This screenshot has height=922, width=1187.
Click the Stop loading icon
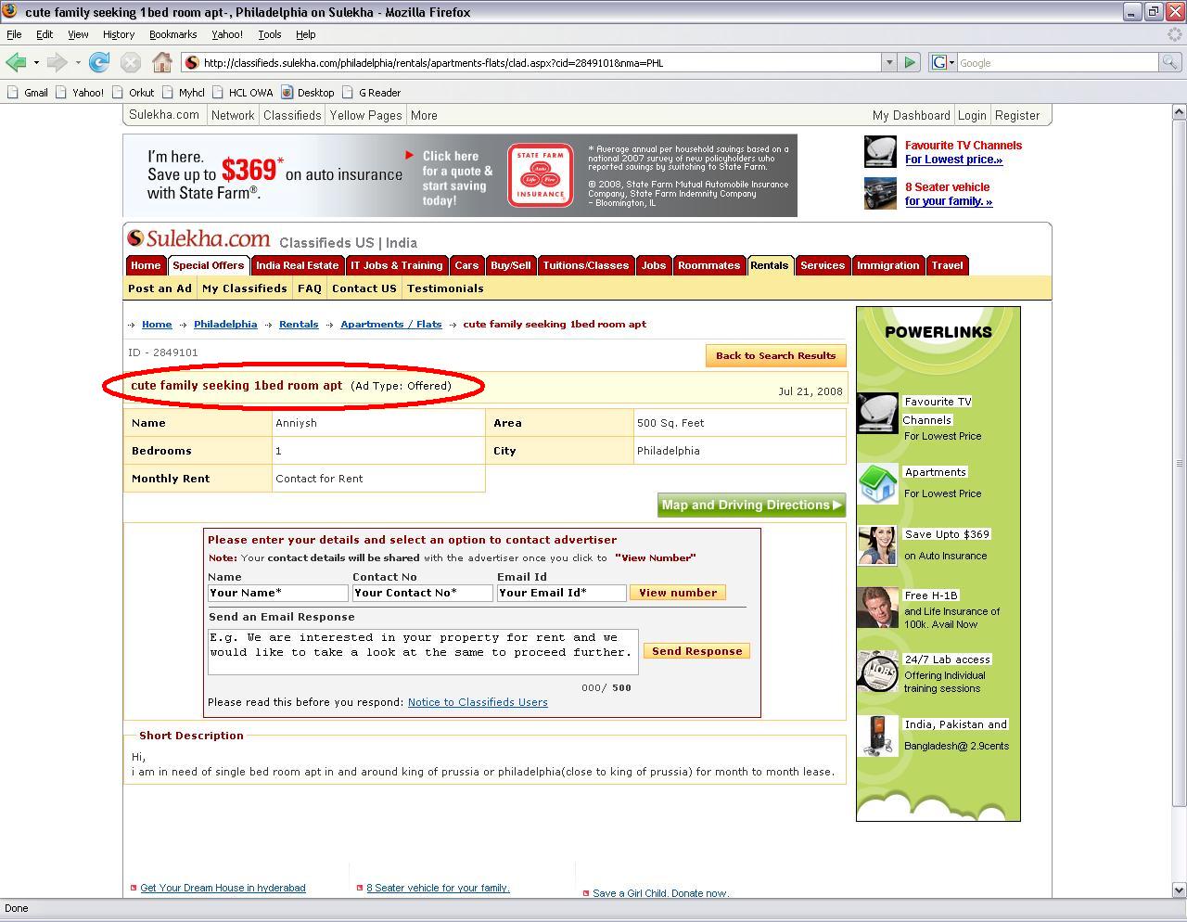[131, 62]
